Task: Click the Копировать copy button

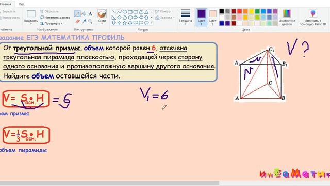Action: (10, 18)
